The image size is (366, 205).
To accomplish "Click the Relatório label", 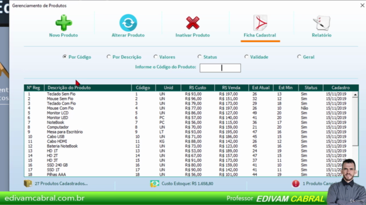I will pyautogui.click(x=321, y=35).
